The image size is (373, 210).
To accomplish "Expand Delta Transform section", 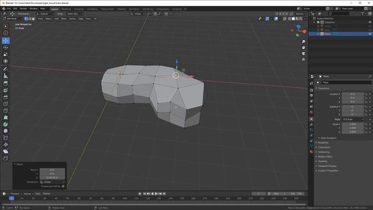I will [328, 138].
